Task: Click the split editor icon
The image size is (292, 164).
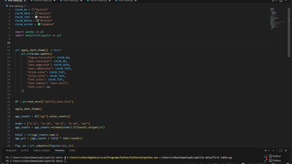Action: tap(281, 1)
